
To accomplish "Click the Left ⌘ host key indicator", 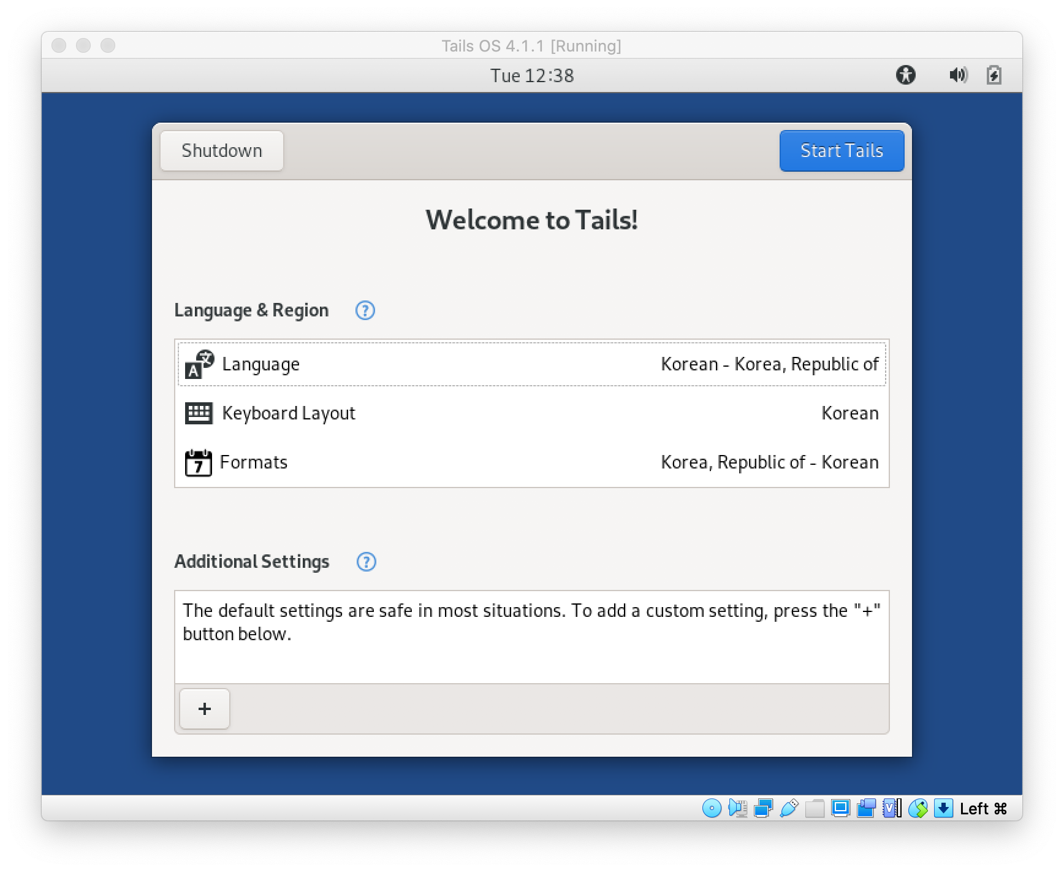I will [x=983, y=809].
